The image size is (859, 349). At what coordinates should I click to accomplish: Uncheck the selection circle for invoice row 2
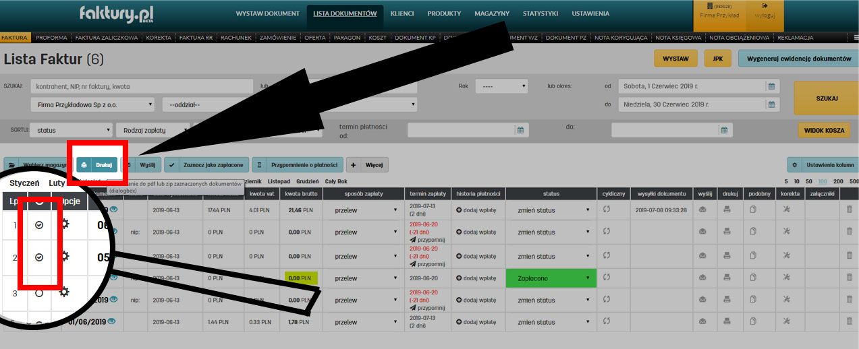39,257
